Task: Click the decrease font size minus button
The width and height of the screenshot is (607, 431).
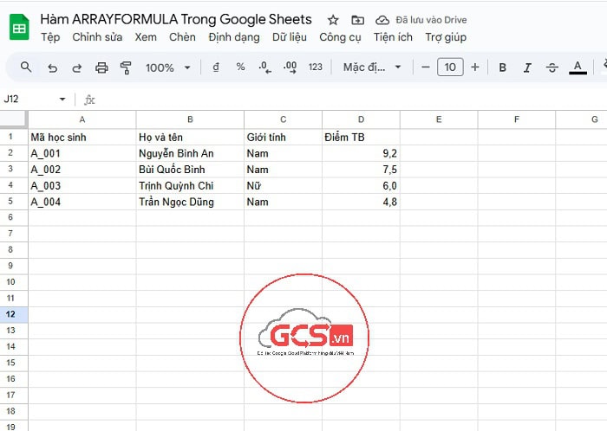Action: [x=425, y=68]
